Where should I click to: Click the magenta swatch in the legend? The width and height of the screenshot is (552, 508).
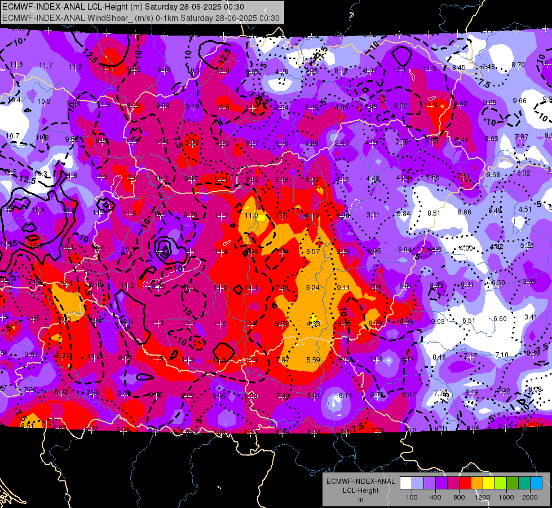click(x=453, y=483)
